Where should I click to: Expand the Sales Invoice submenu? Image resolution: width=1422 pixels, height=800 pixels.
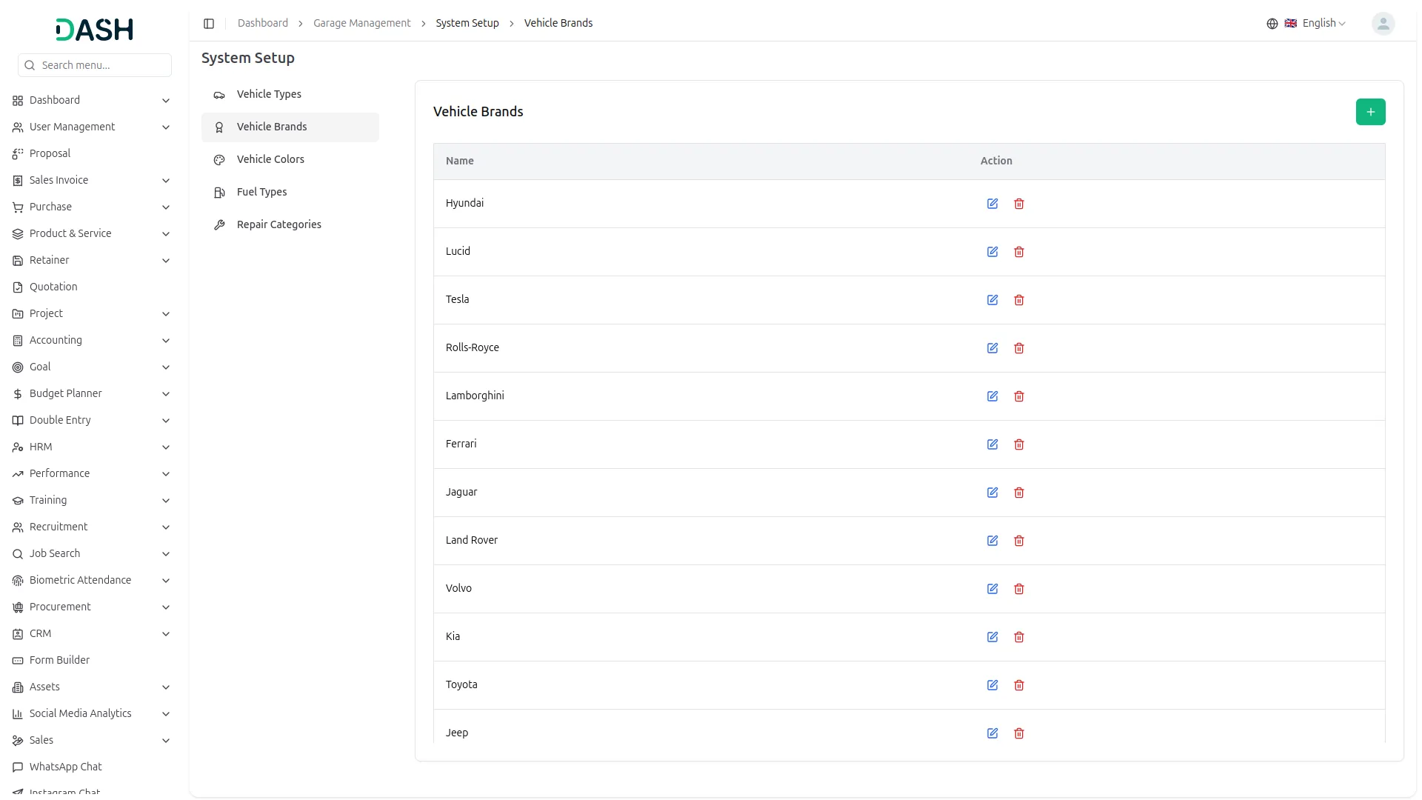[91, 180]
